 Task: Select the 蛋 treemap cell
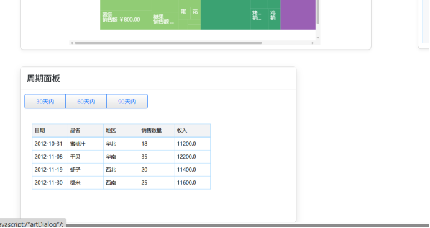[x=185, y=13]
